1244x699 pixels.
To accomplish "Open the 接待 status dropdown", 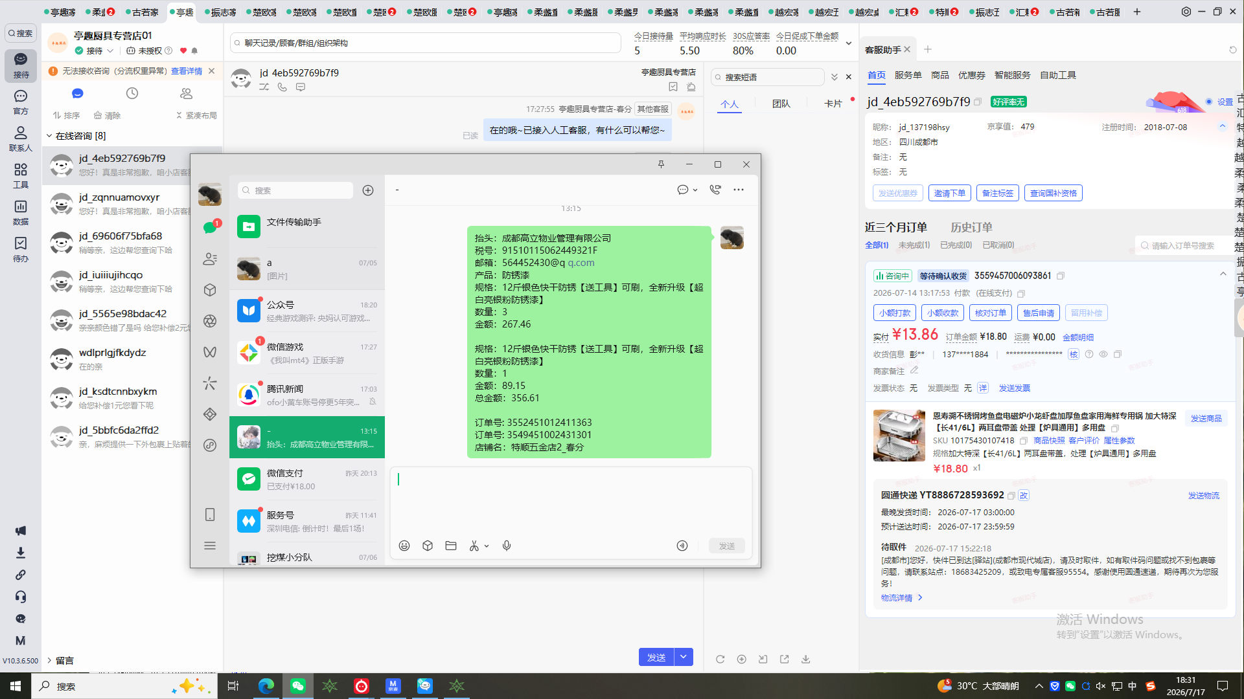I will point(95,50).
